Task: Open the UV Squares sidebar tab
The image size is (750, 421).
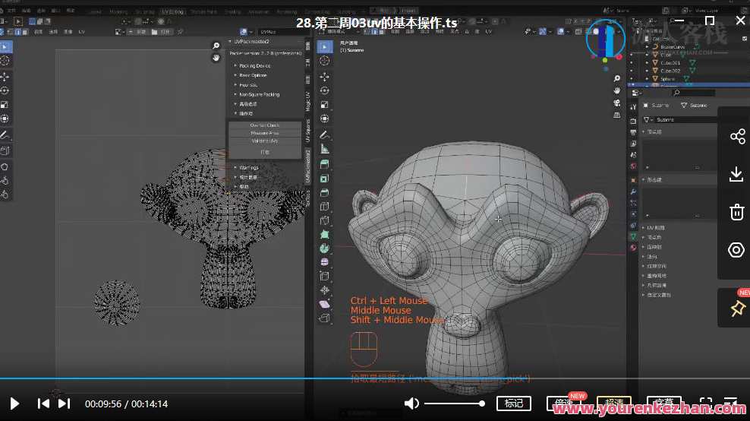Action: click(308, 129)
